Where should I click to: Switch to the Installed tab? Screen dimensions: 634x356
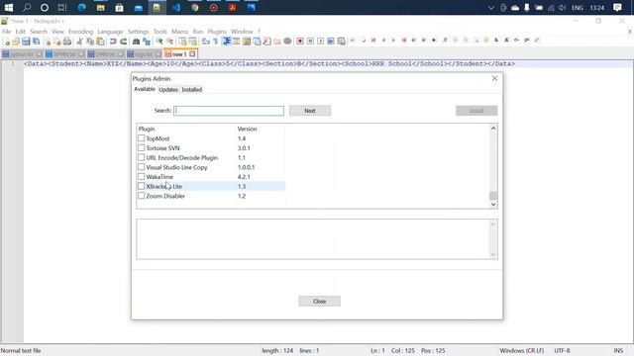[191, 90]
